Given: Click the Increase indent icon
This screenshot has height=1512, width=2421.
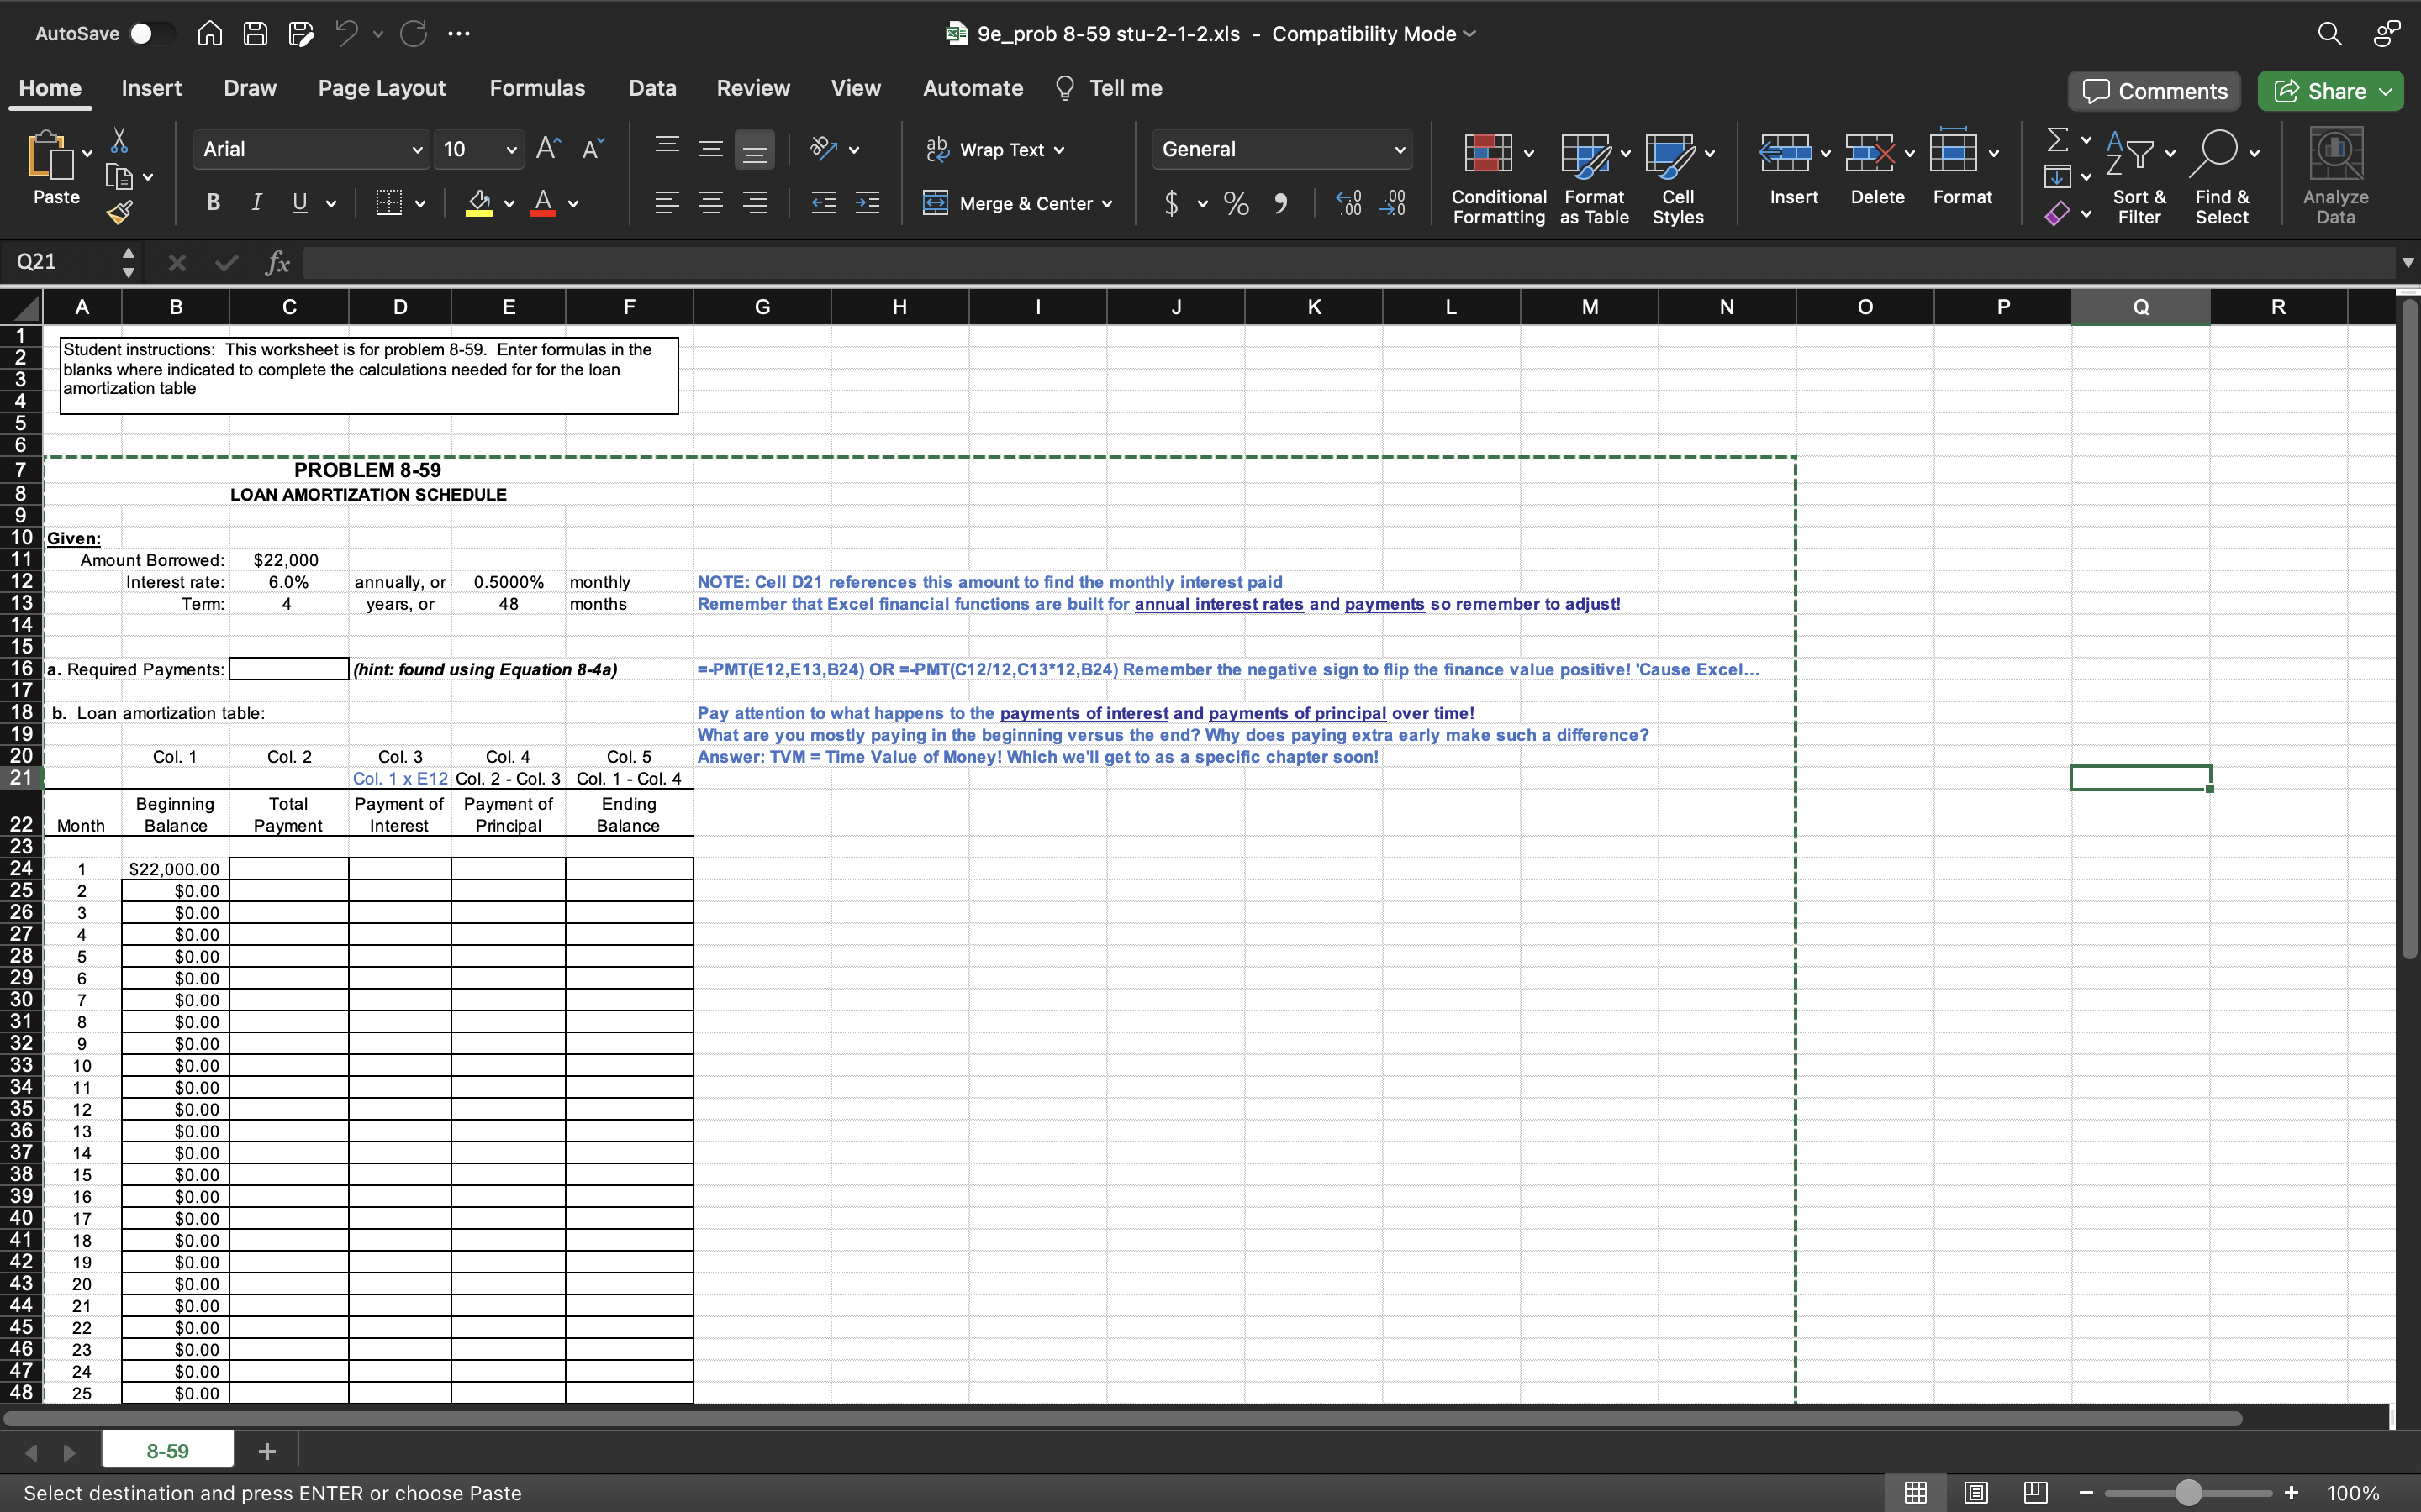Looking at the screenshot, I should pos(867,203).
